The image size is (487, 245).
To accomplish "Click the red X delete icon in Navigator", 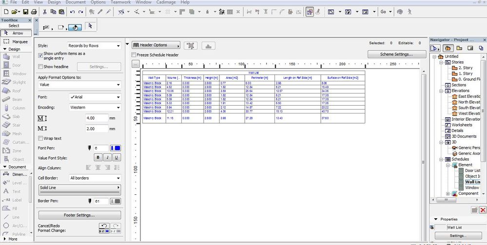I will click(483, 210).
